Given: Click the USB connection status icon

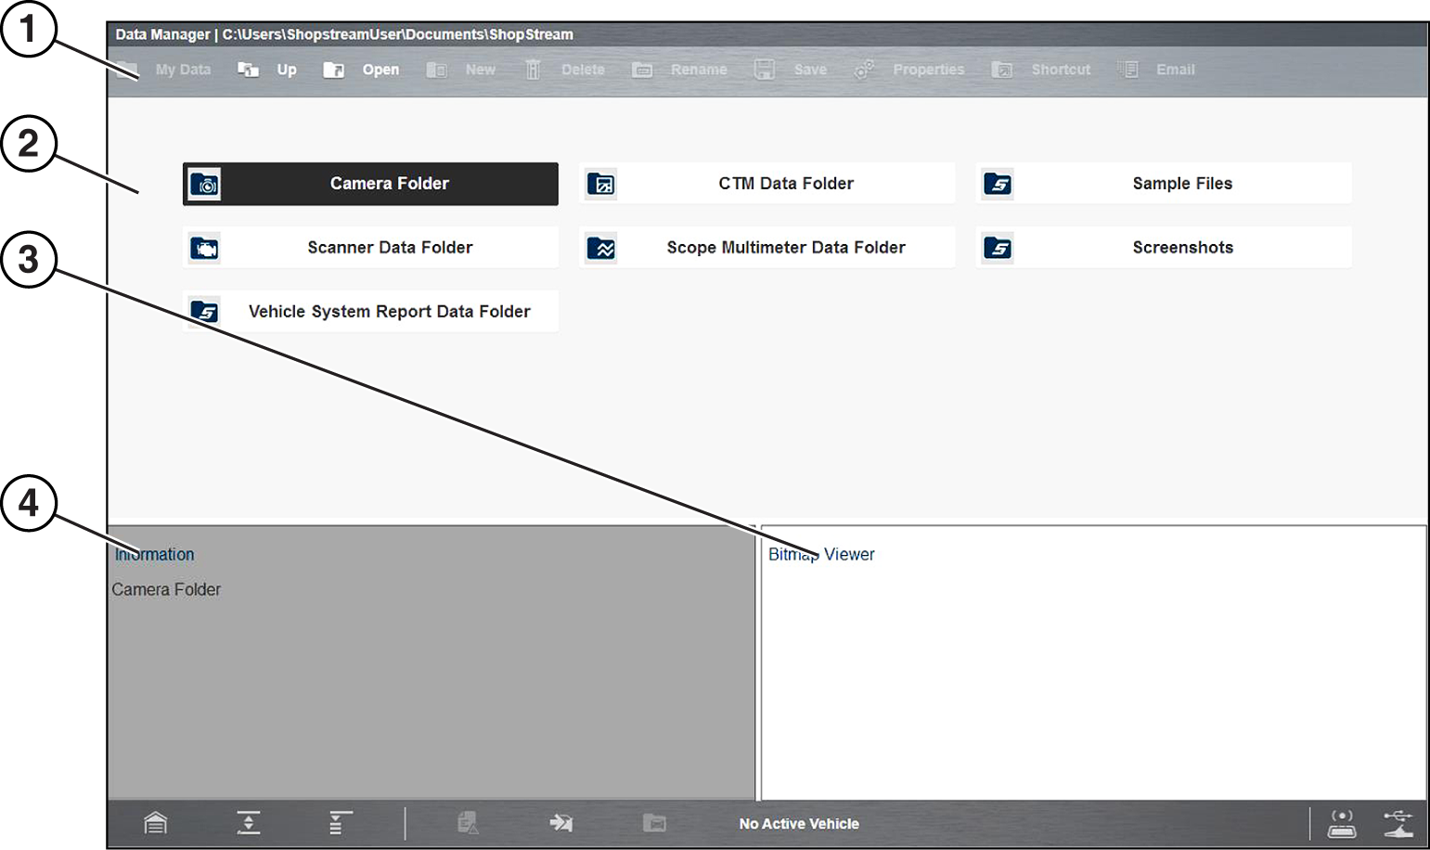Looking at the screenshot, I should pos(1398,823).
